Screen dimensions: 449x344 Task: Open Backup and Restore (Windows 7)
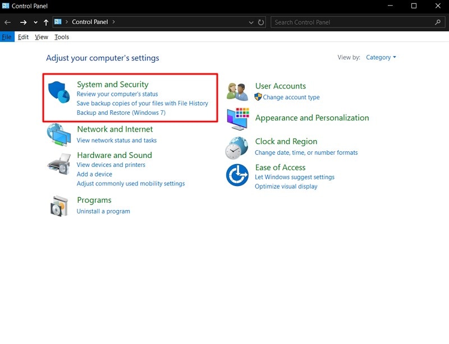pyautogui.click(x=121, y=113)
